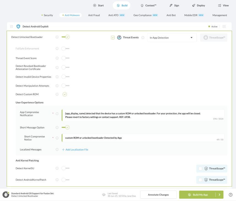This screenshot has width=236, height=201.
Task: Uncheck the Threat Events checkbox
Action: point(113,37)
